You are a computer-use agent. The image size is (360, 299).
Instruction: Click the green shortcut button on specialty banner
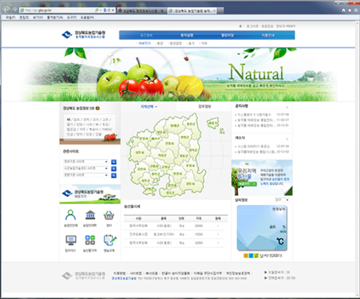[x=247, y=184]
